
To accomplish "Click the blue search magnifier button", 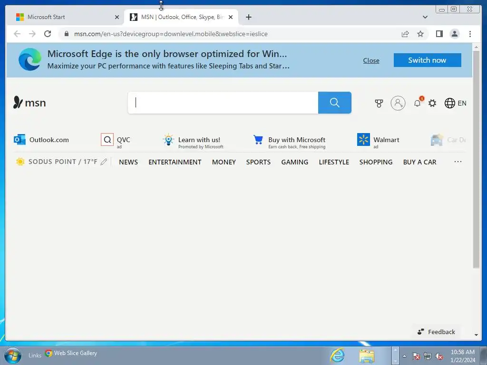I will (x=334, y=103).
